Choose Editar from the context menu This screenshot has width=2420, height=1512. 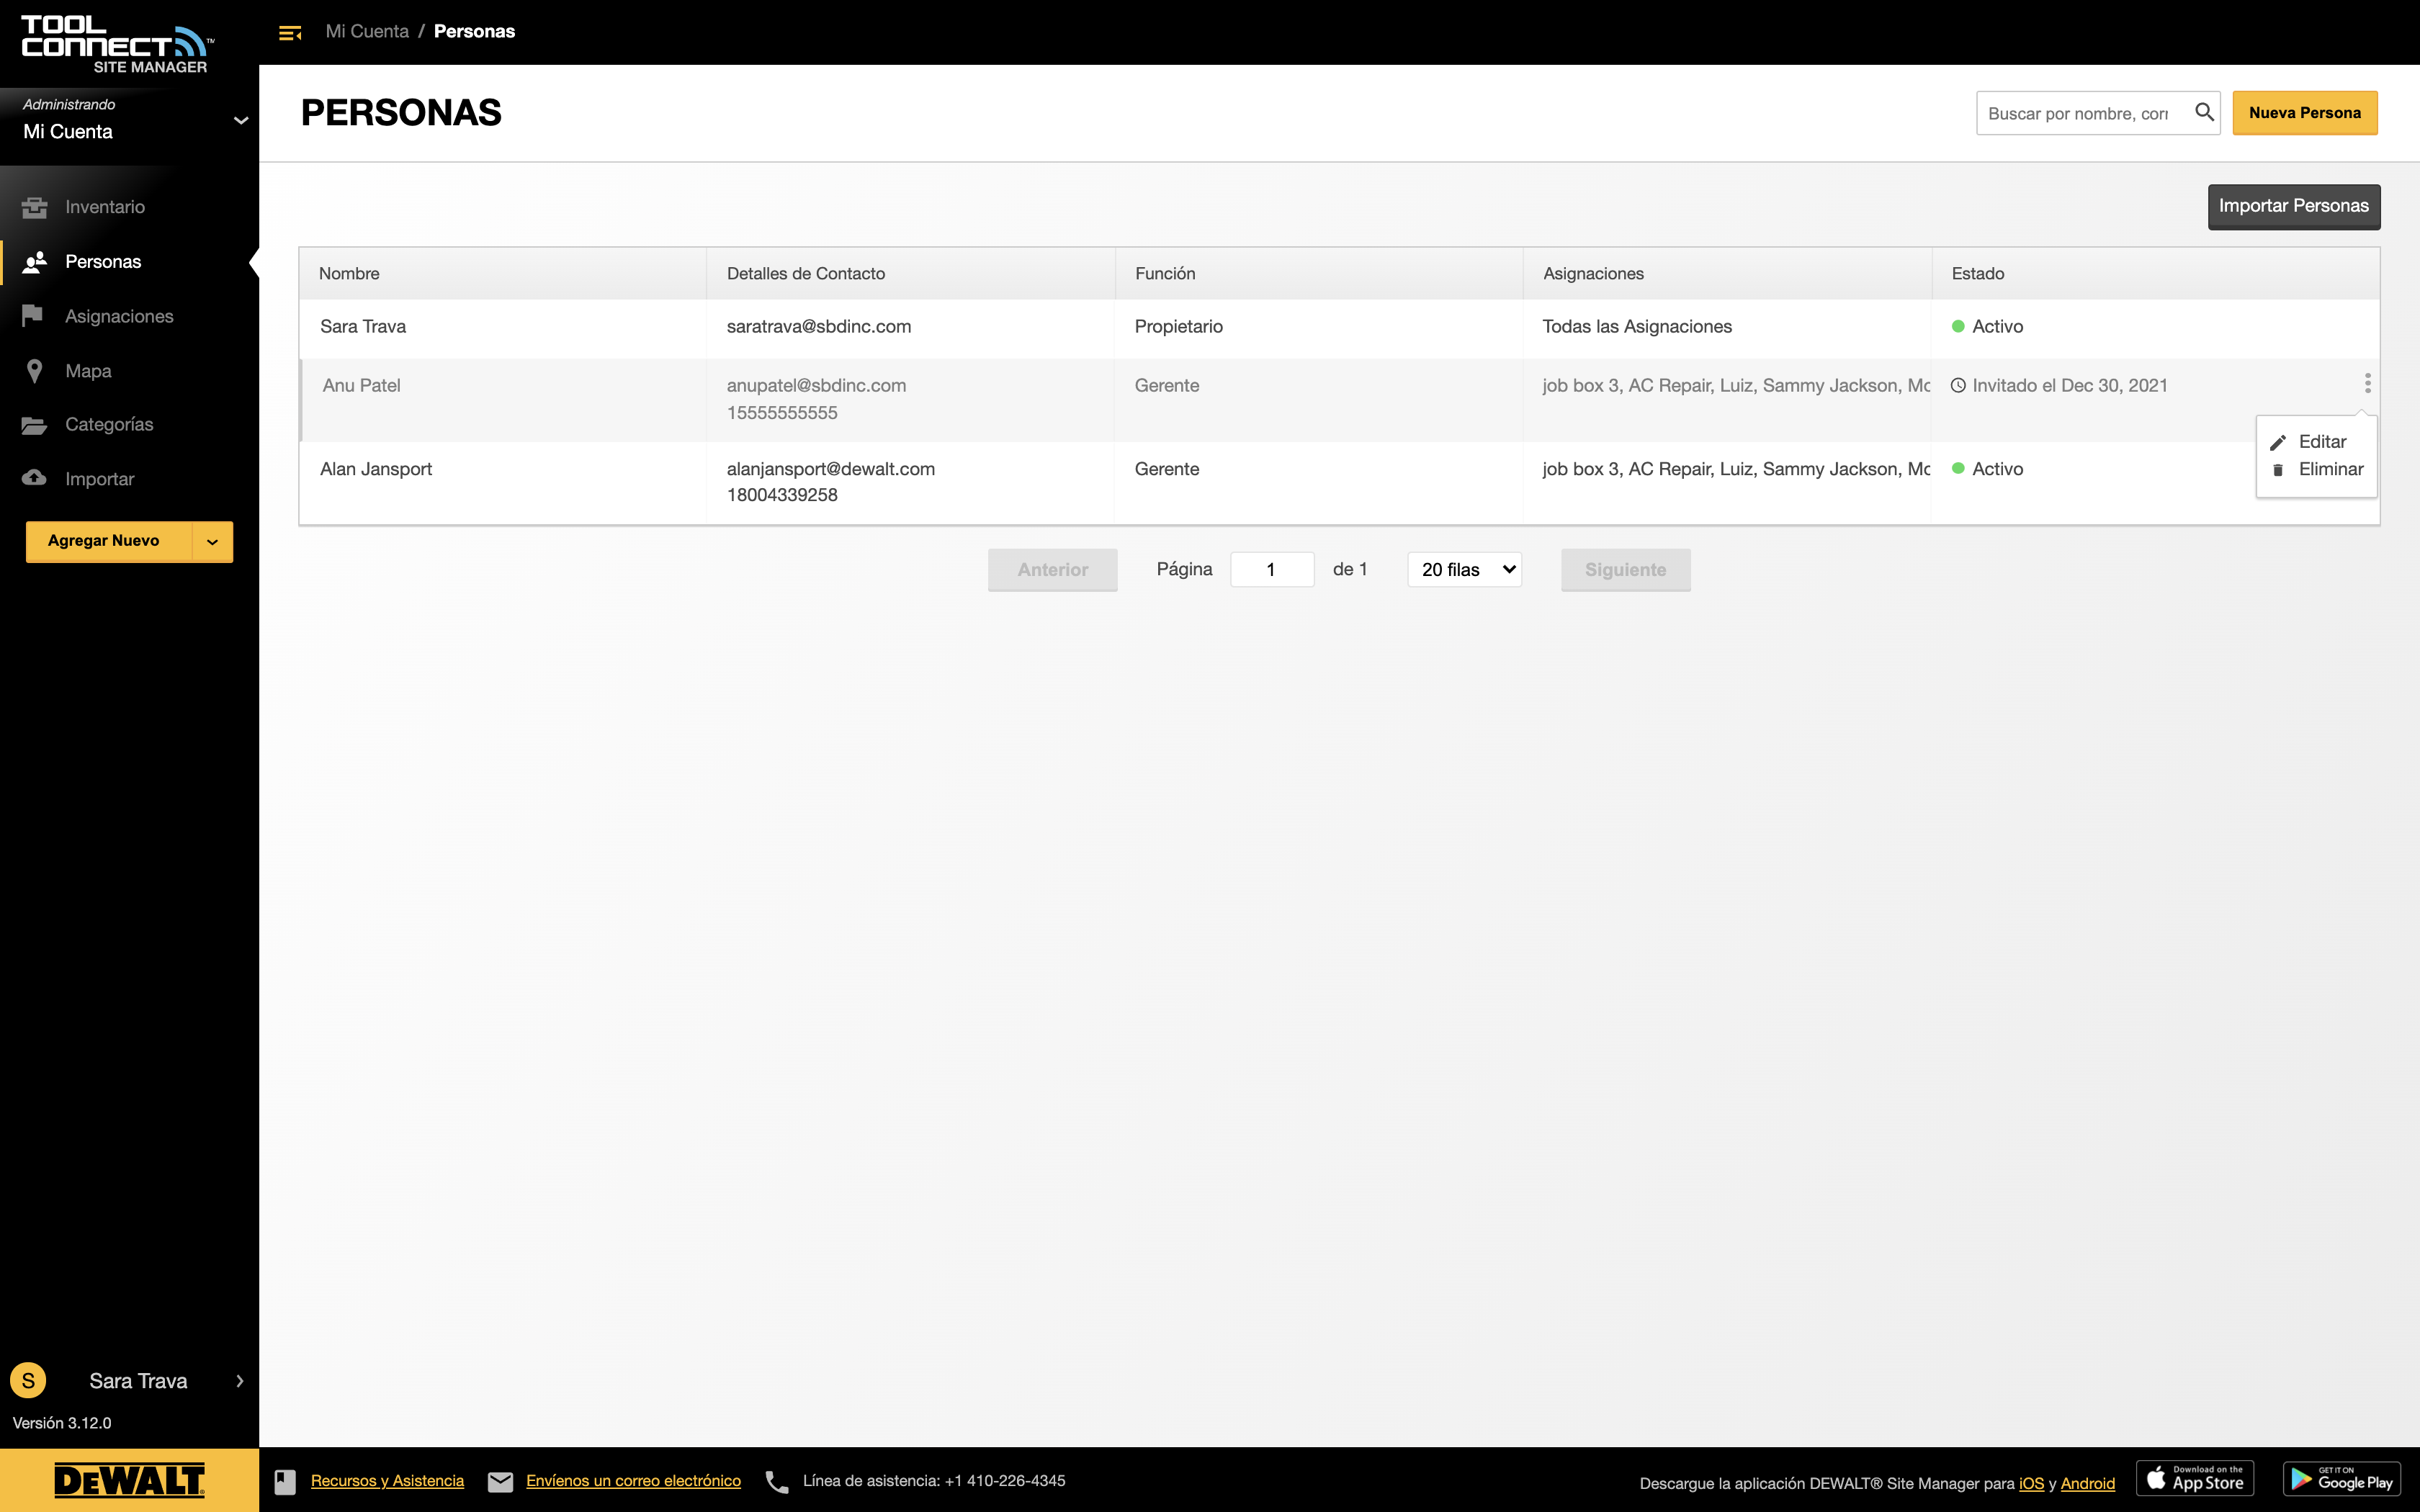tap(2321, 442)
